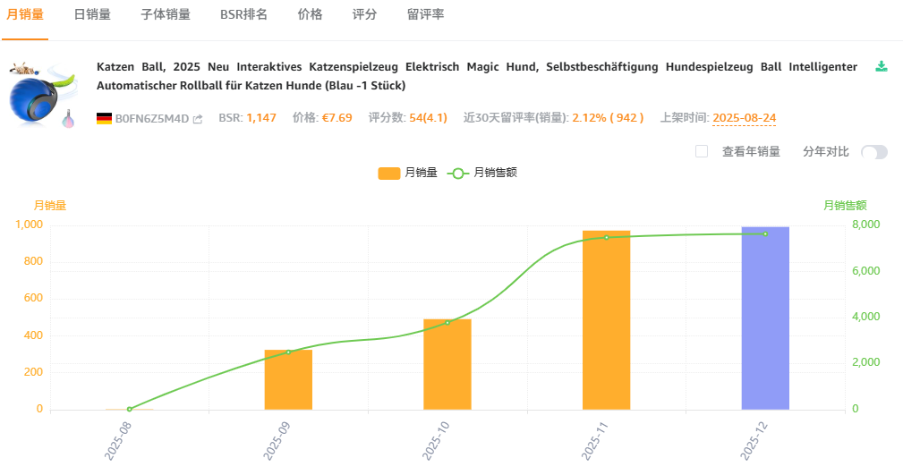Switch to the 留评率 tab
Screen dimensions: 903x475
click(426, 15)
